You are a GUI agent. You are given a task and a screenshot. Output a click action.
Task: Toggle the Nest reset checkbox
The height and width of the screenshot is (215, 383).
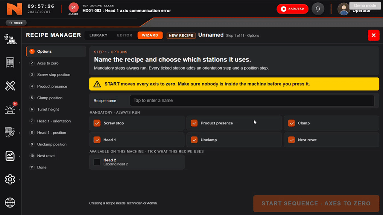pyautogui.click(x=291, y=140)
